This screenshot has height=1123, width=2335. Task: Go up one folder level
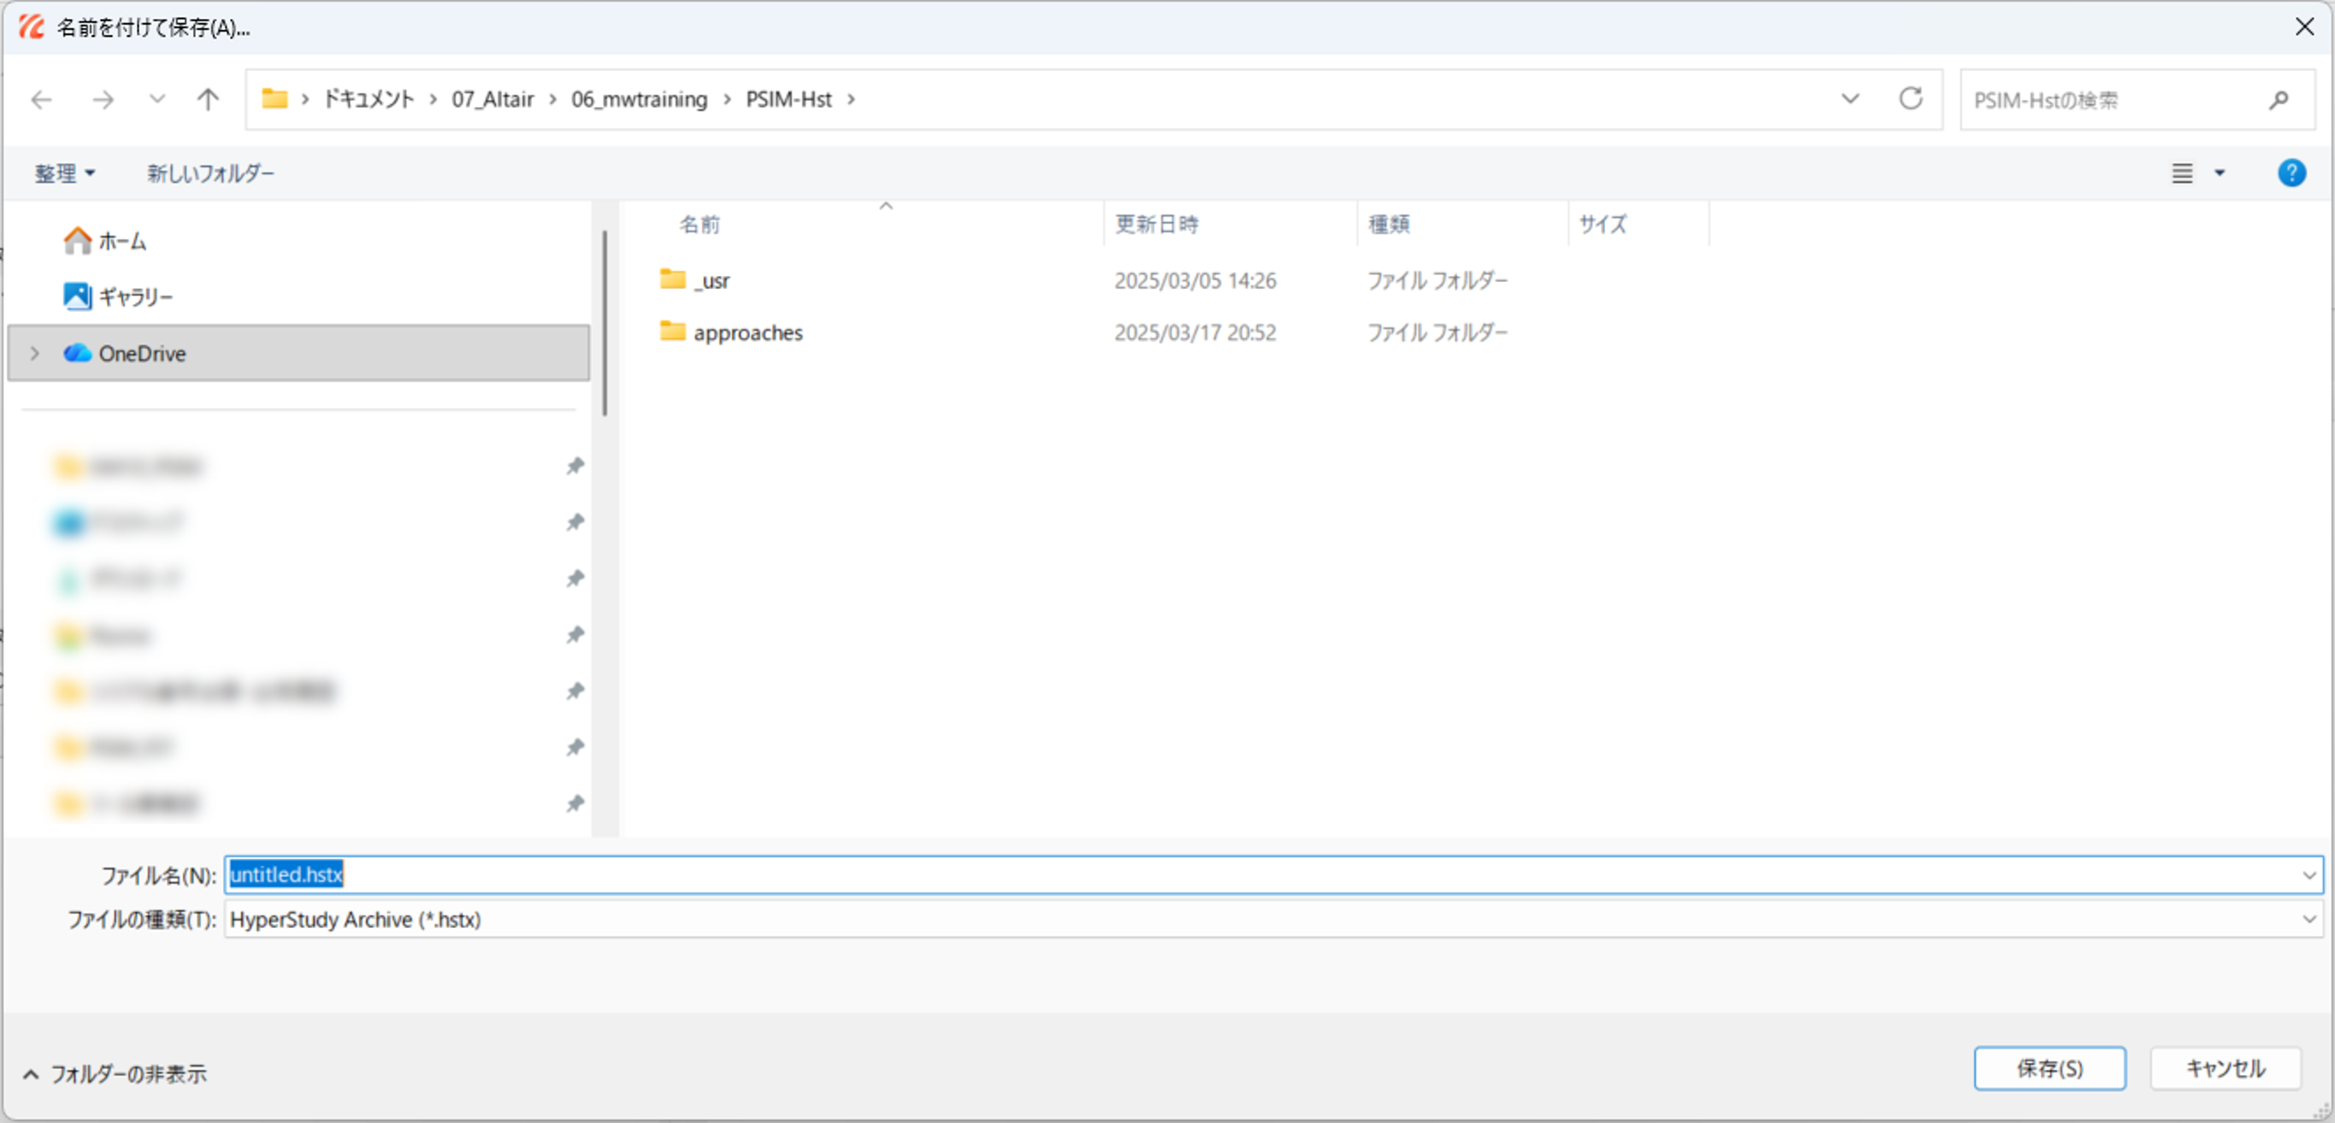pyautogui.click(x=208, y=100)
